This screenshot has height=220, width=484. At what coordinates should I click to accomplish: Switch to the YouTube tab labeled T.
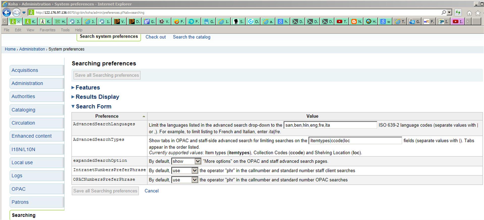[342, 22]
